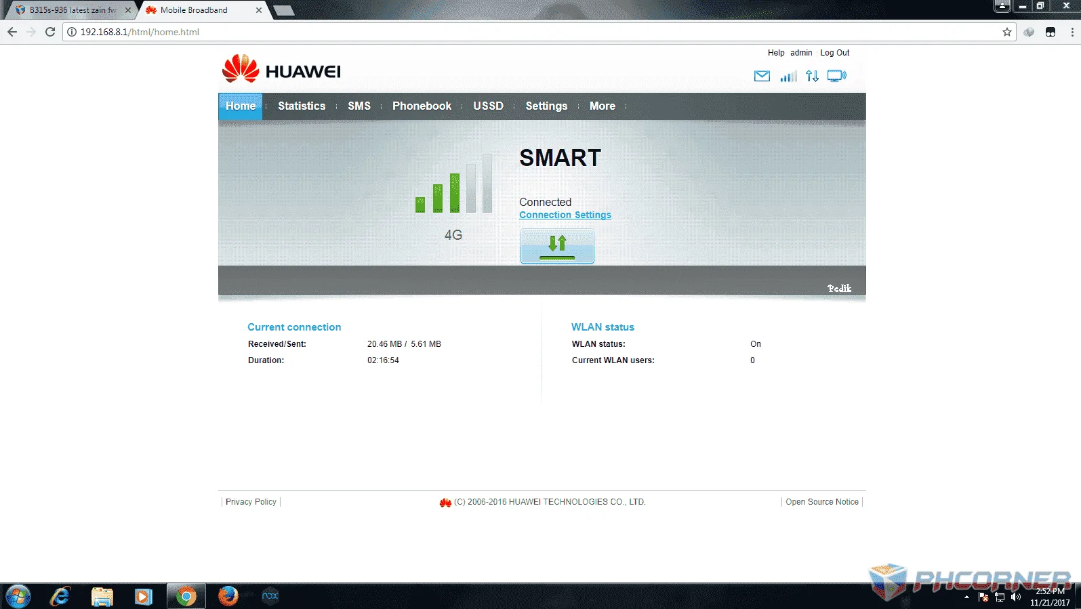
Task: Open Windows Media Player from taskbar
Action: 144,596
